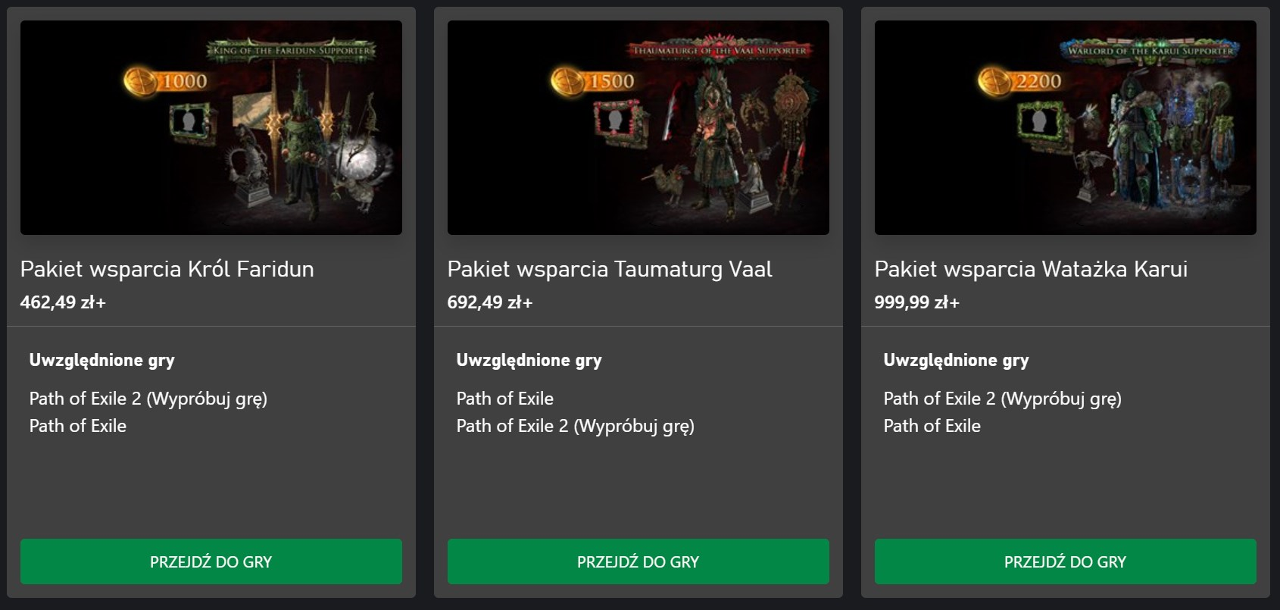Click the 999,99 zł+ price
Viewport: 1280px width, 610px height.
[916, 302]
